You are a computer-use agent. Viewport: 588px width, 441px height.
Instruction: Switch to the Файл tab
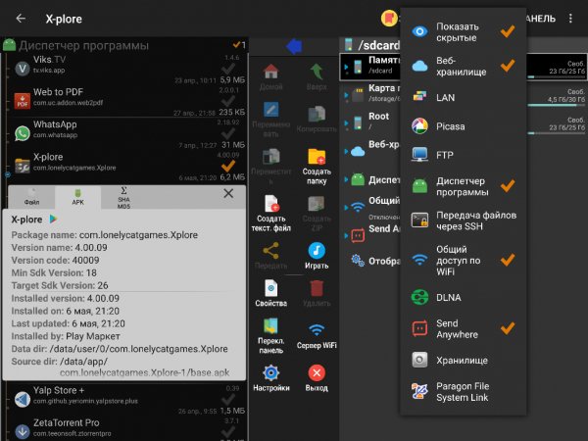click(x=31, y=197)
